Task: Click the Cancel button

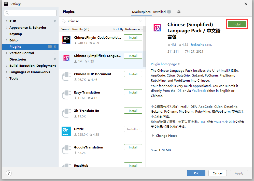Action: [x=217, y=173]
